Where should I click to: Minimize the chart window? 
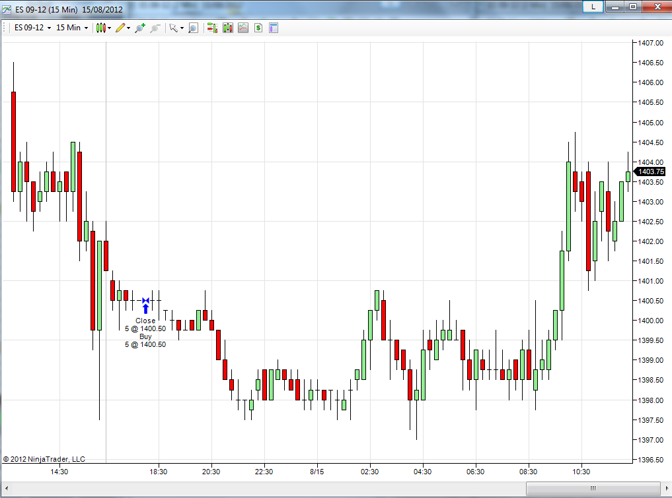pyautogui.click(x=615, y=7)
